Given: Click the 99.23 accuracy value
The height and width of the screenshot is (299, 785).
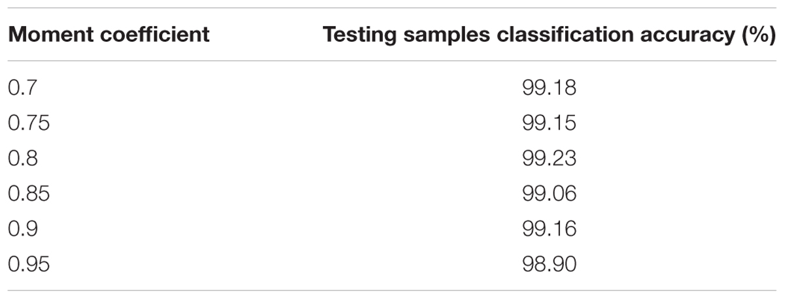Looking at the screenshot, I should [x=549, y=158].
